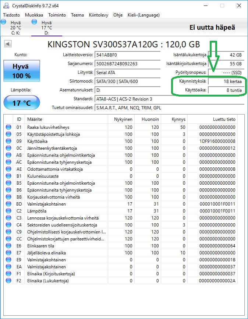Click status icon of Elinaika (Kirjoituskertoja) row
Viewport: 248px width, 319px height.
(x=8, y=274)
